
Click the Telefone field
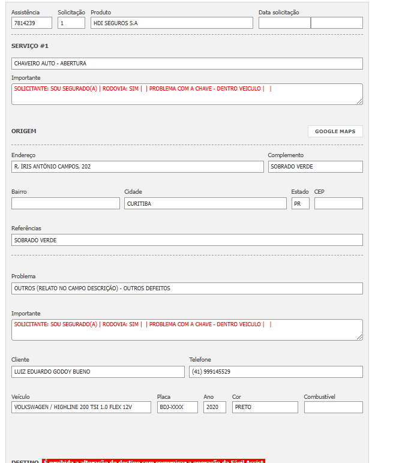[275, 372]
